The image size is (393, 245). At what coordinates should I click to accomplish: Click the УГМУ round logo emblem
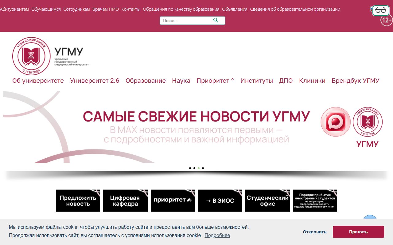(31, 56)
